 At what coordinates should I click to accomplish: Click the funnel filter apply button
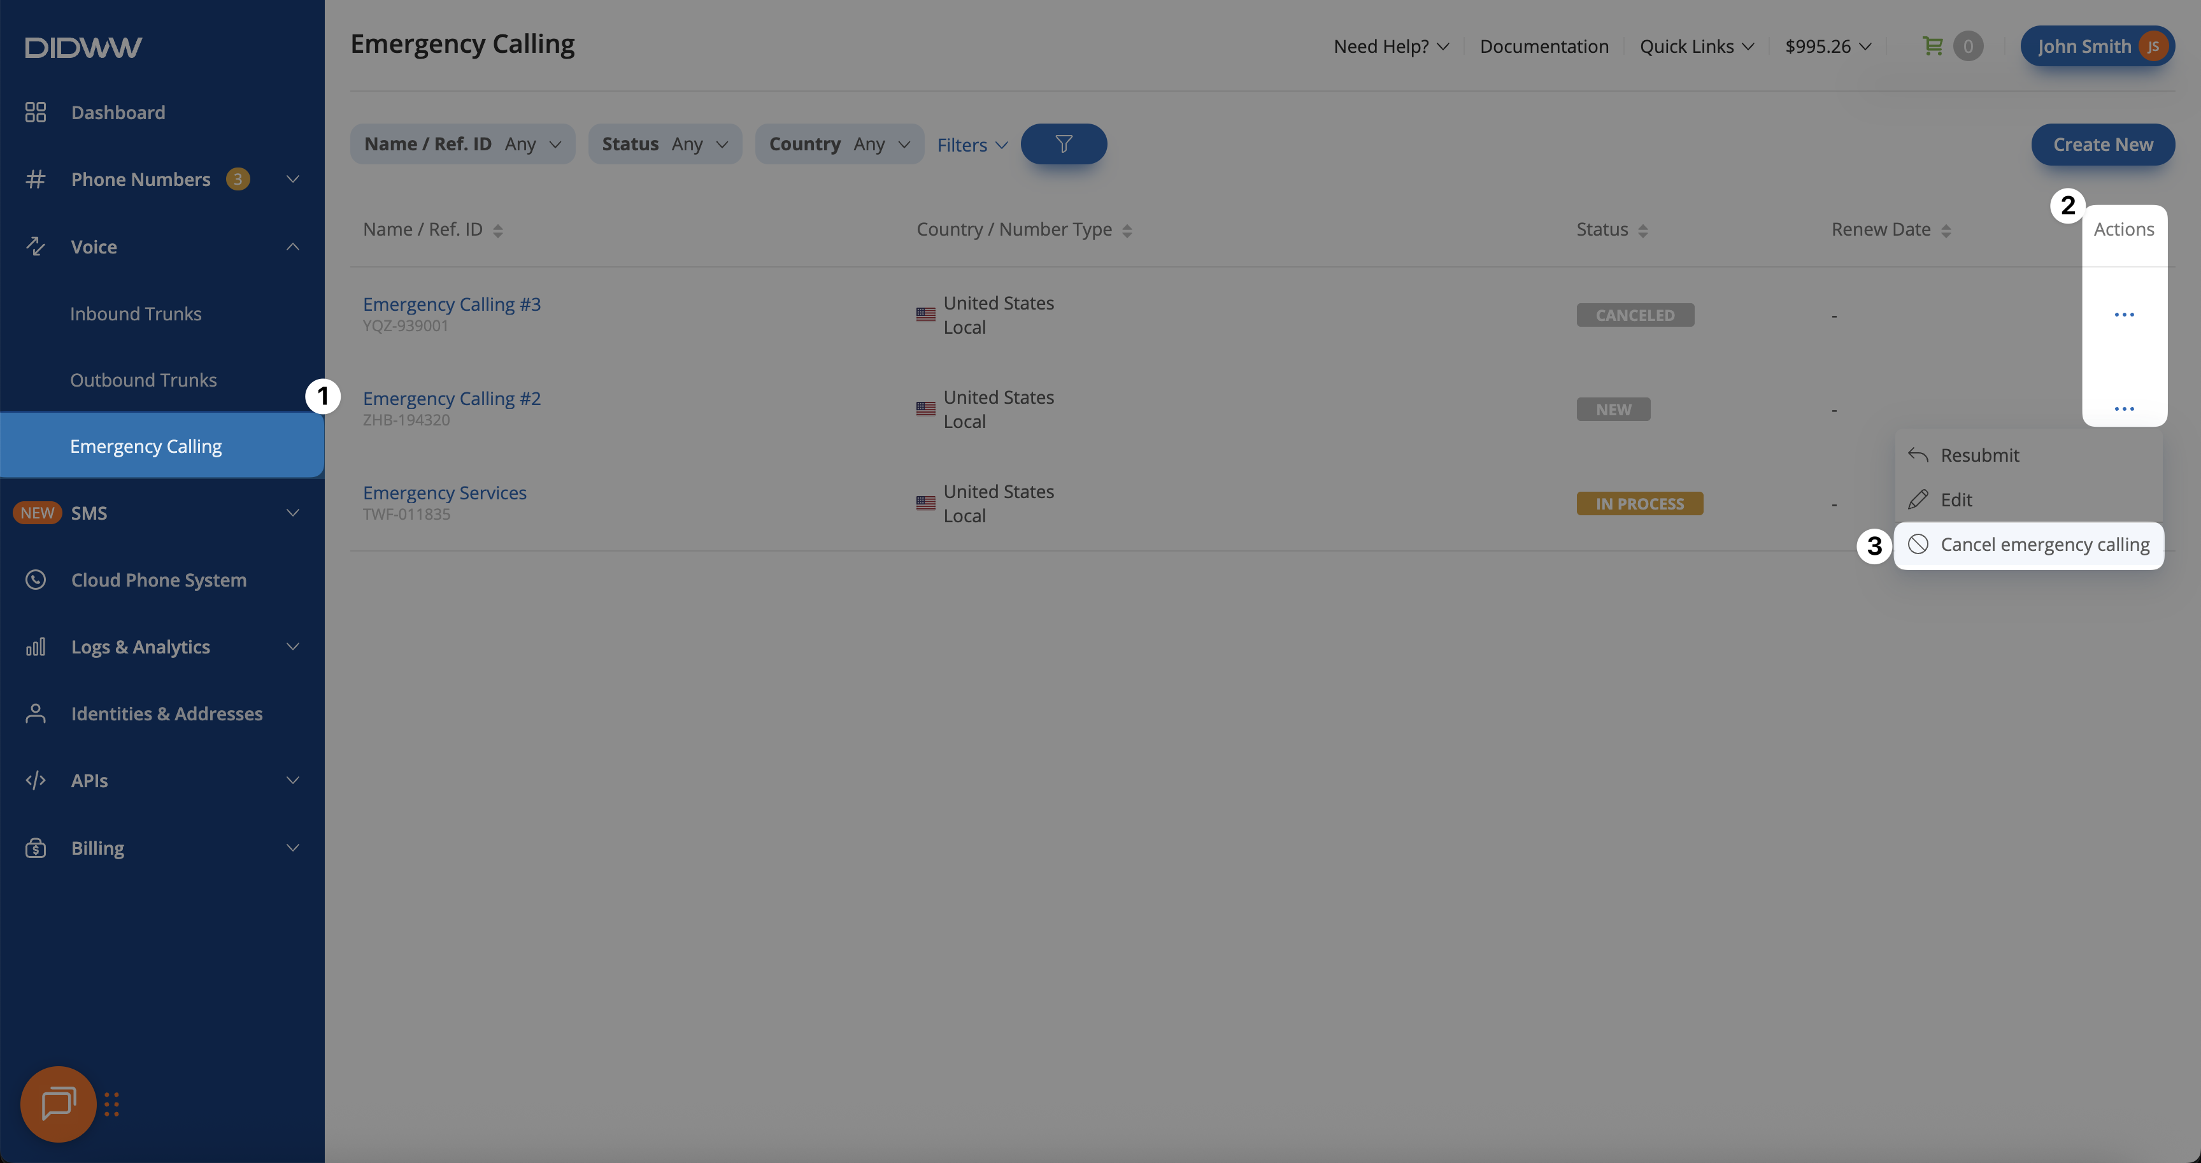1063,143
